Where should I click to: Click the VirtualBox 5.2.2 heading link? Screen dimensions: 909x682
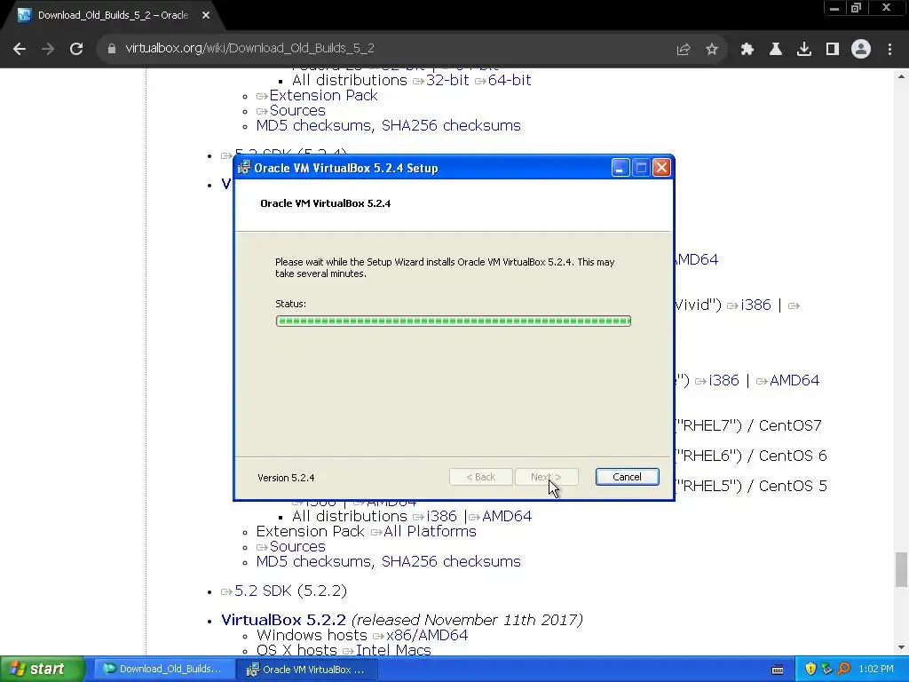point(283,619)
